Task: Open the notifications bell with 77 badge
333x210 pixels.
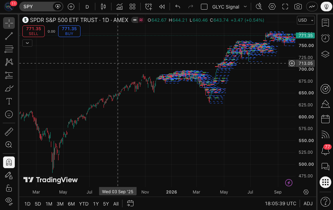Action: tap(325, 151)
